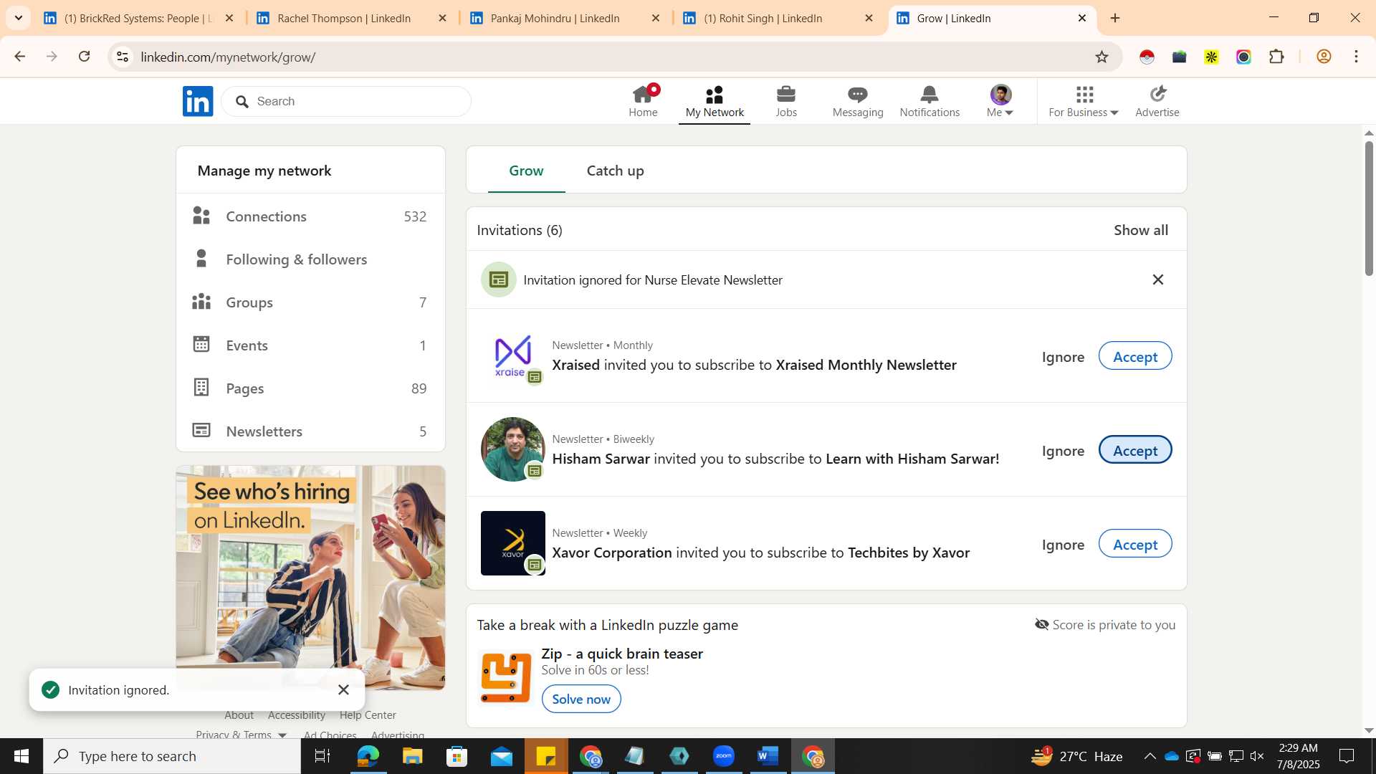Open the Accessibility footer link
This screenshot has height=774, width=1376.
pyautogui.click(x=296, y=715)
